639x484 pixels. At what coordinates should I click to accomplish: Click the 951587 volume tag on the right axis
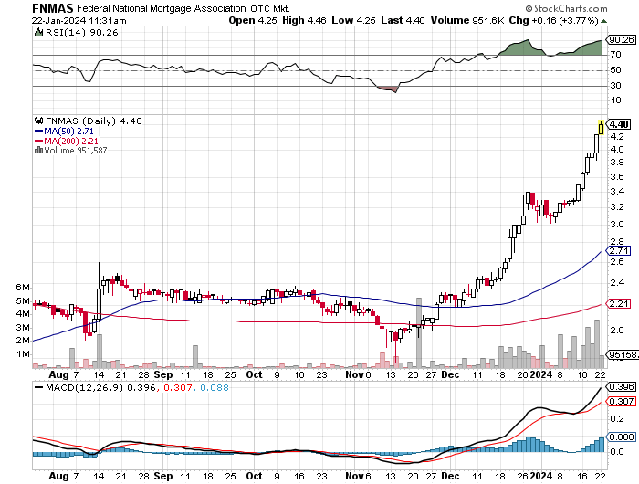point(623,354)
